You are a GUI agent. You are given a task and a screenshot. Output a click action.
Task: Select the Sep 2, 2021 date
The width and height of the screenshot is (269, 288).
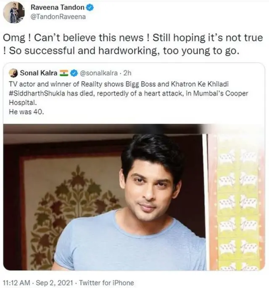pos(54,283)
